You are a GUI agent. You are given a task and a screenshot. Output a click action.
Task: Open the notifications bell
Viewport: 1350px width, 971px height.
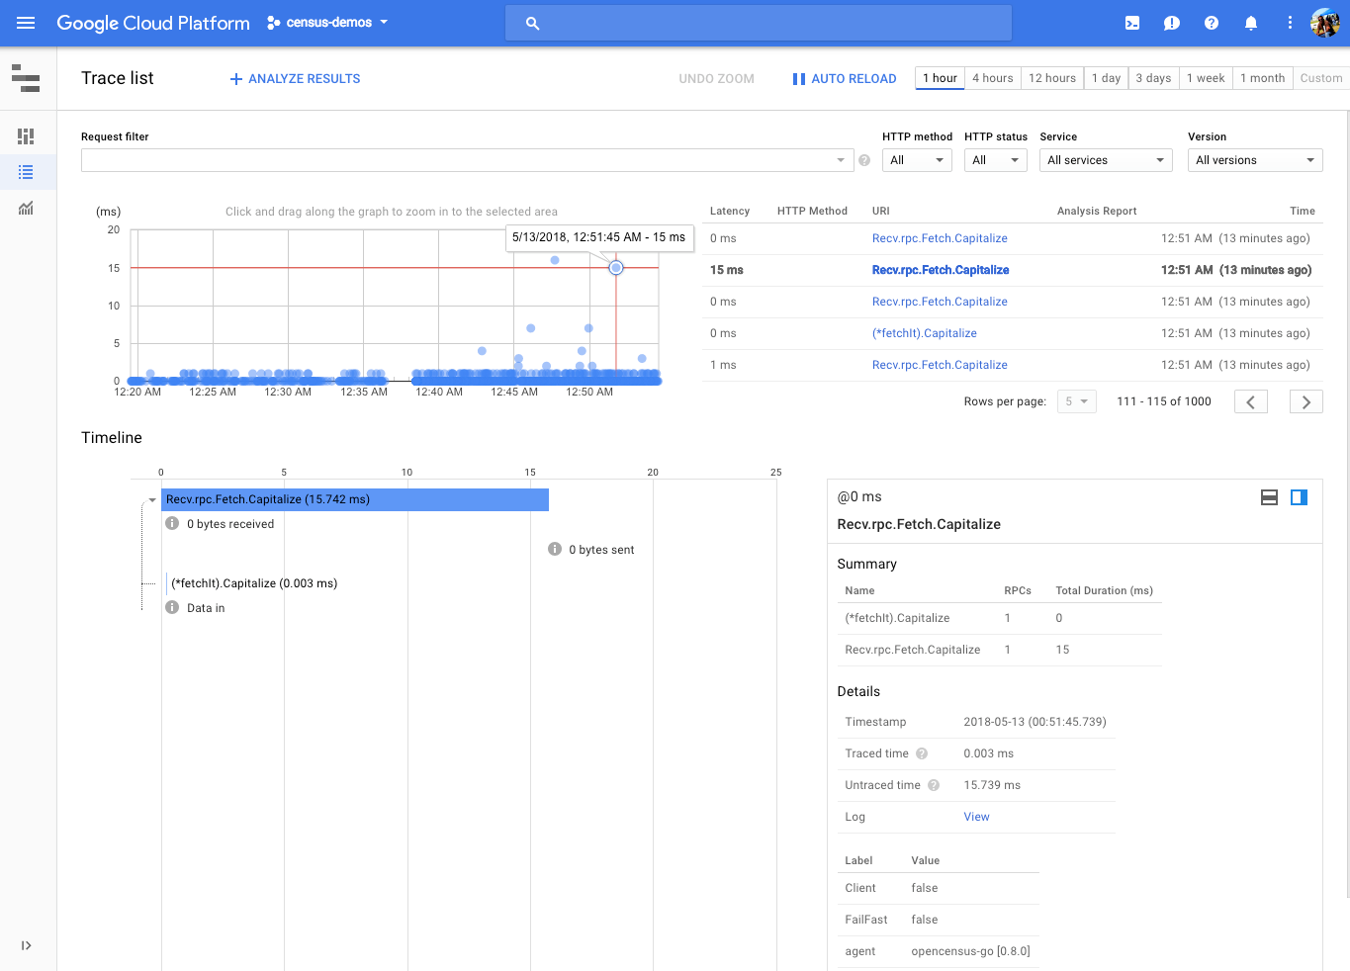pos(1251,23)
